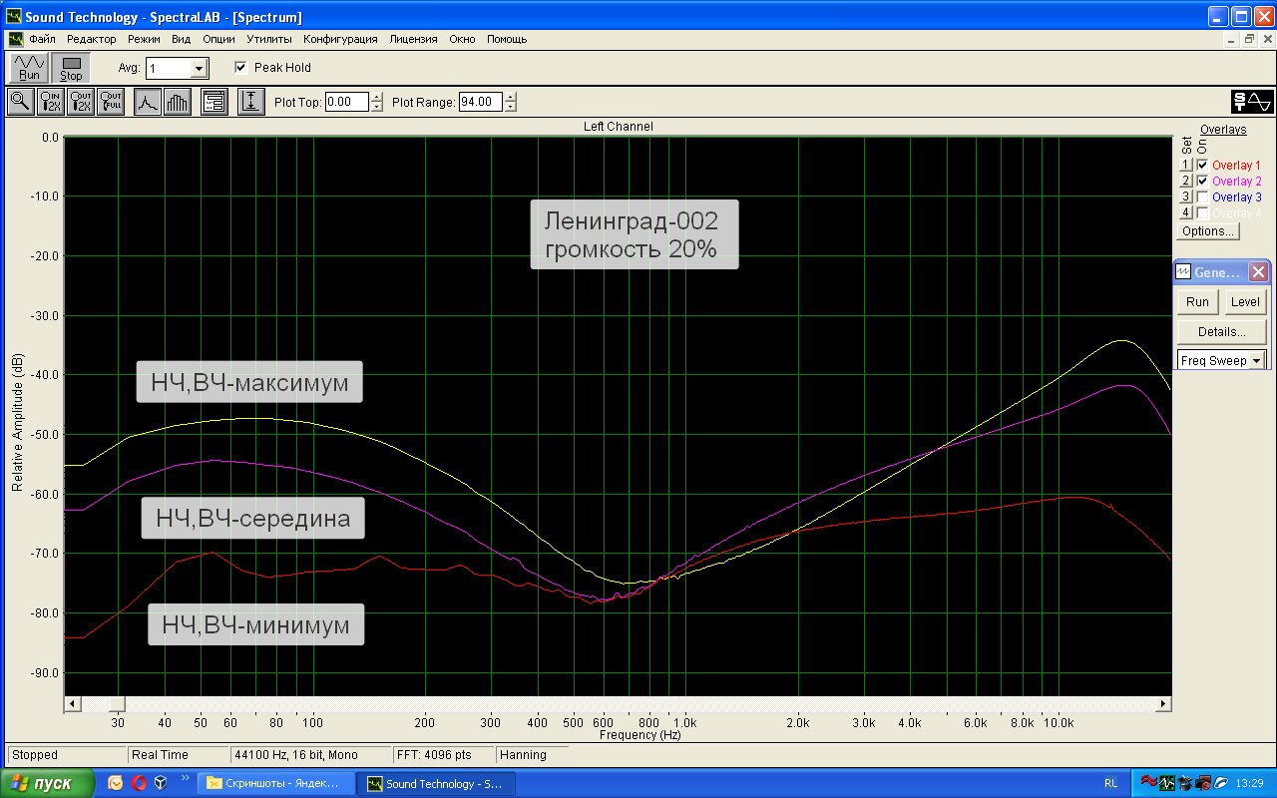Open the mail icon in quick launch

(x=115, y=783)
